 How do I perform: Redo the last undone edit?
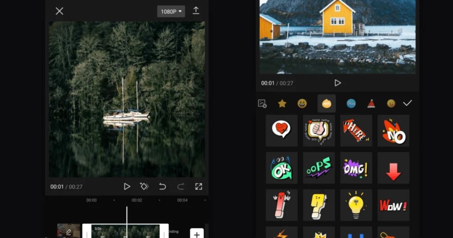(180, 187)
